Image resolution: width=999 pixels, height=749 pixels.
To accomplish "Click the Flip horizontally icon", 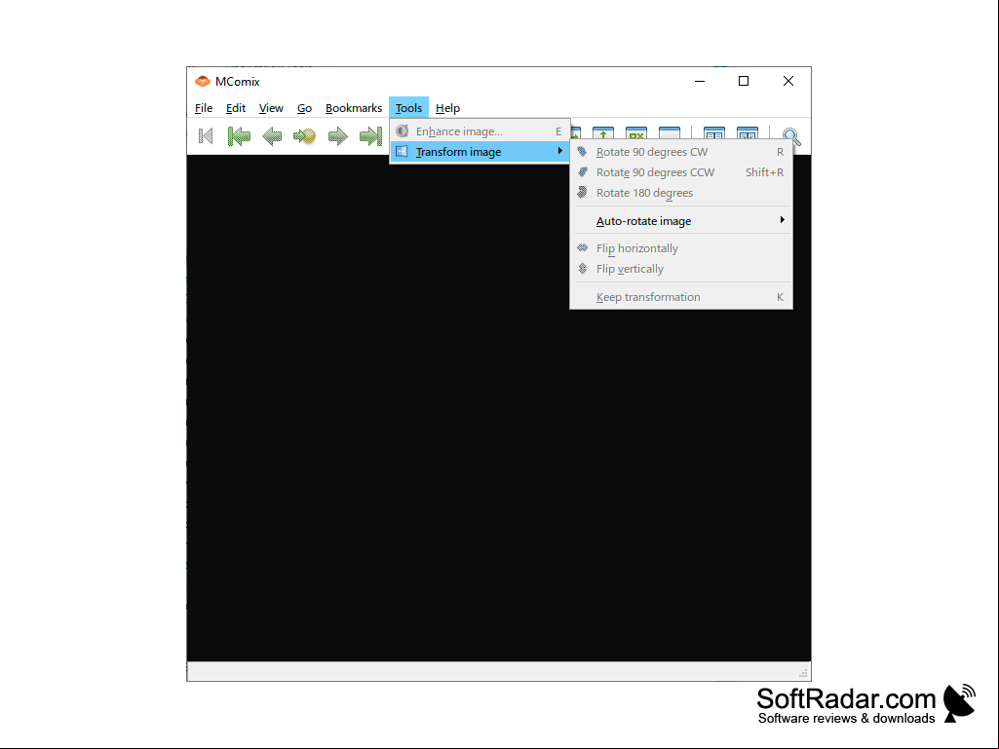I will point(582,247).
